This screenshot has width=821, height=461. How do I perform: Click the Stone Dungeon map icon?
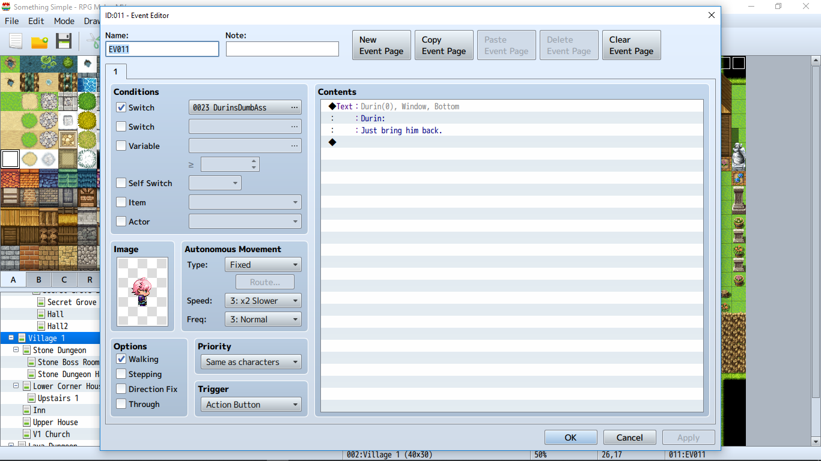point(27,350)
